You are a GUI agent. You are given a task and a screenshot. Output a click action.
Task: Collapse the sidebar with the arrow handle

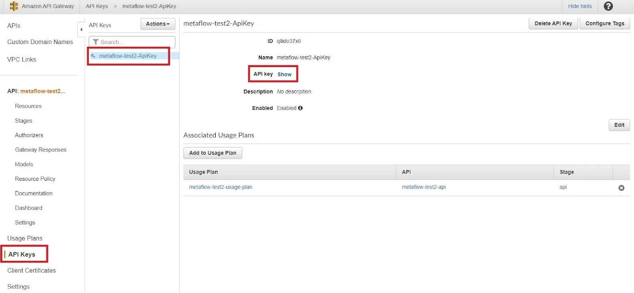(81, 29)
